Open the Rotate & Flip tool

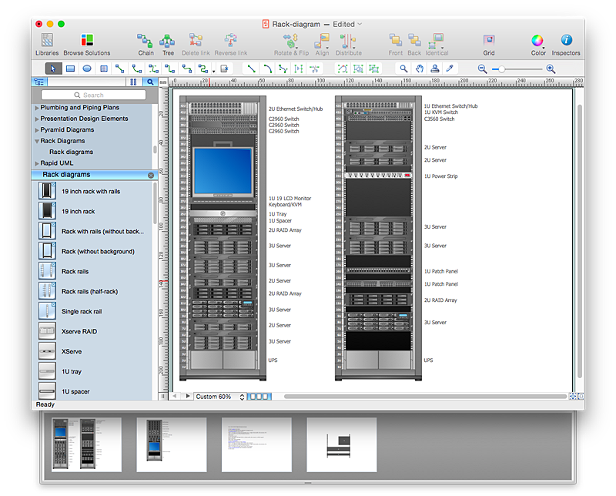click(x=291, y=43)
